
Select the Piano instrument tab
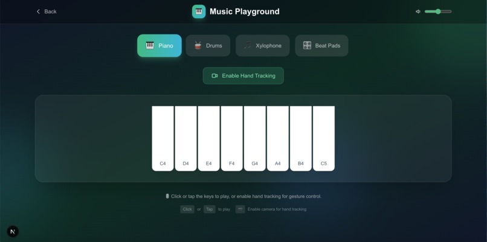coord(160,46)
